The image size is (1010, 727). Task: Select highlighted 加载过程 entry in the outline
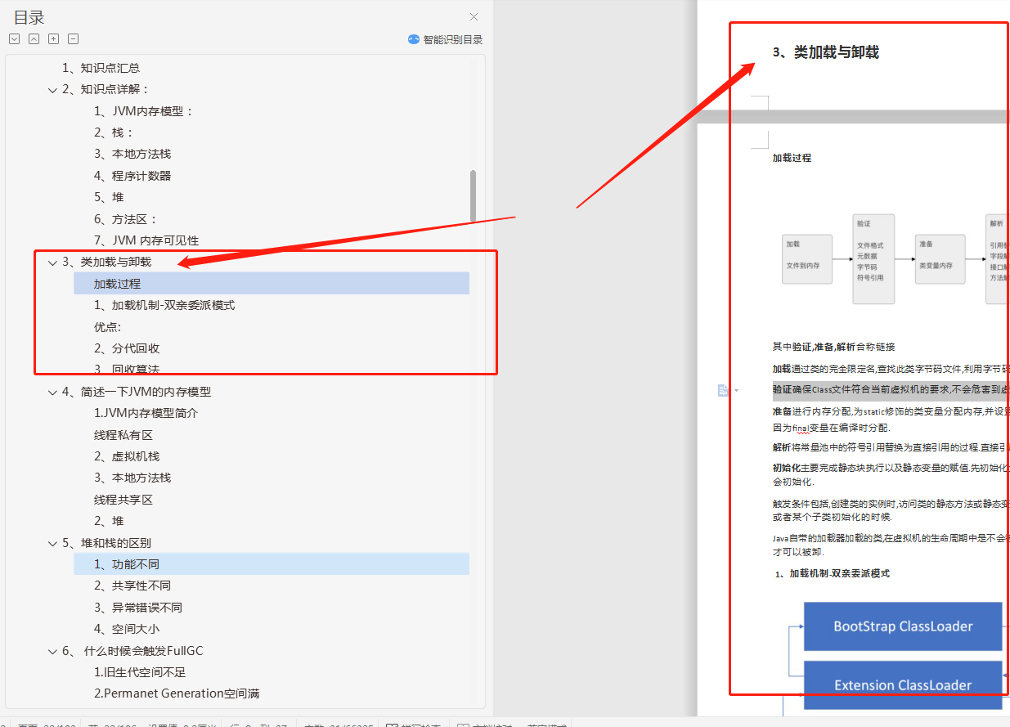click(x=272, y=284)
